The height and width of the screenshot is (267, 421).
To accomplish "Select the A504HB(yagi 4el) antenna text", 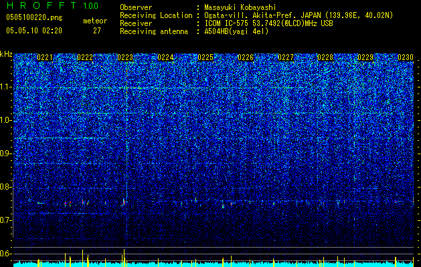I will [236, 31].
